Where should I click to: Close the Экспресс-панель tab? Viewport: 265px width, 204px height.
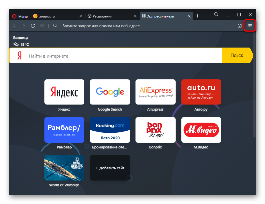click(x=189, y=16)
